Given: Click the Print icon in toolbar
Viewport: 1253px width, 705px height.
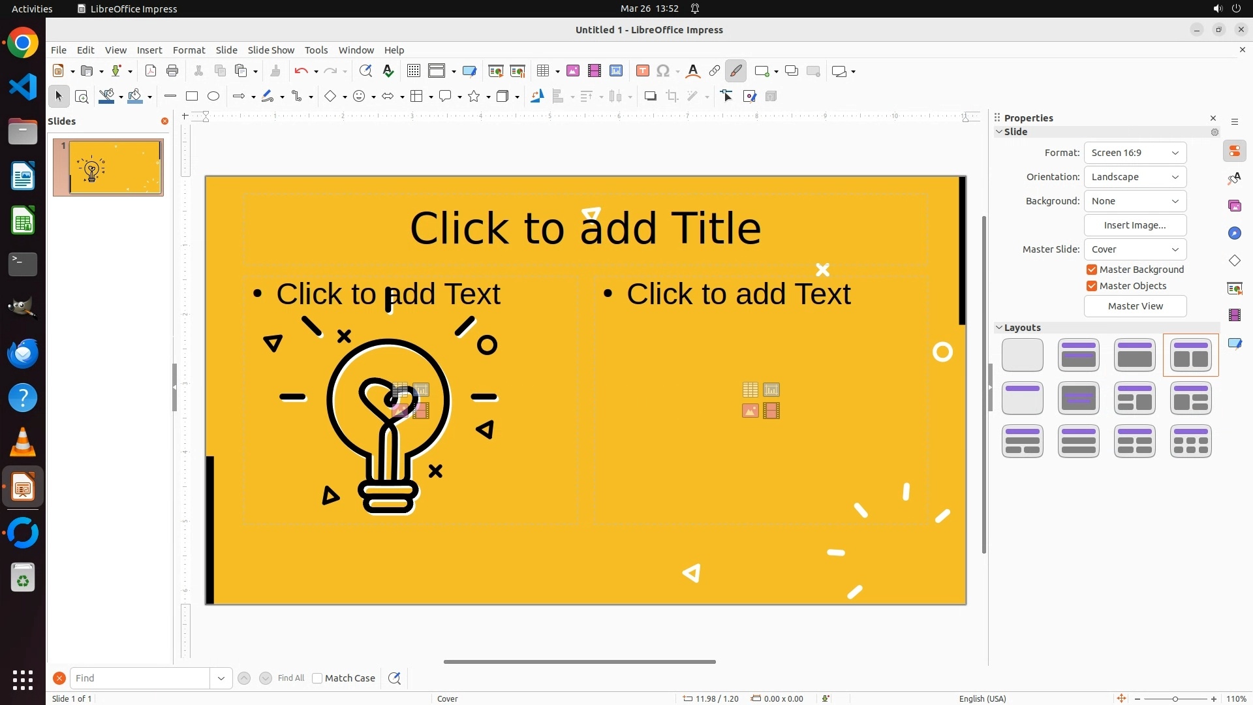Looking at the screenshot, I should [172, 71].
